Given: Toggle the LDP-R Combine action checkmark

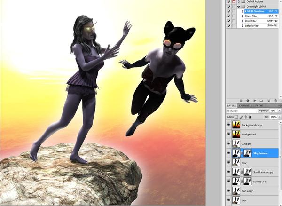Looking at the screenshot, I should tap(229, 11).
